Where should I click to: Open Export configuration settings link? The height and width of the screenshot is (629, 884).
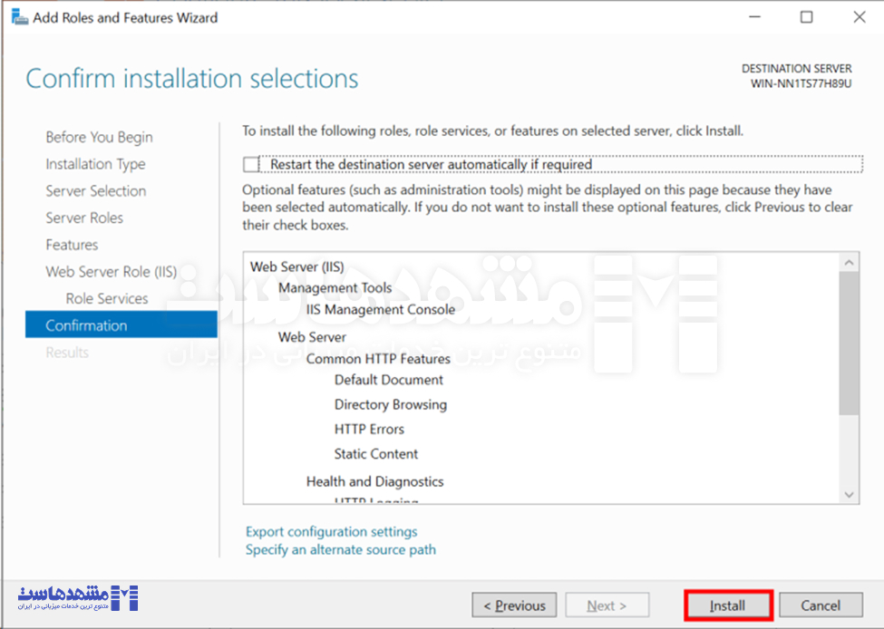(x=332, y=531)
